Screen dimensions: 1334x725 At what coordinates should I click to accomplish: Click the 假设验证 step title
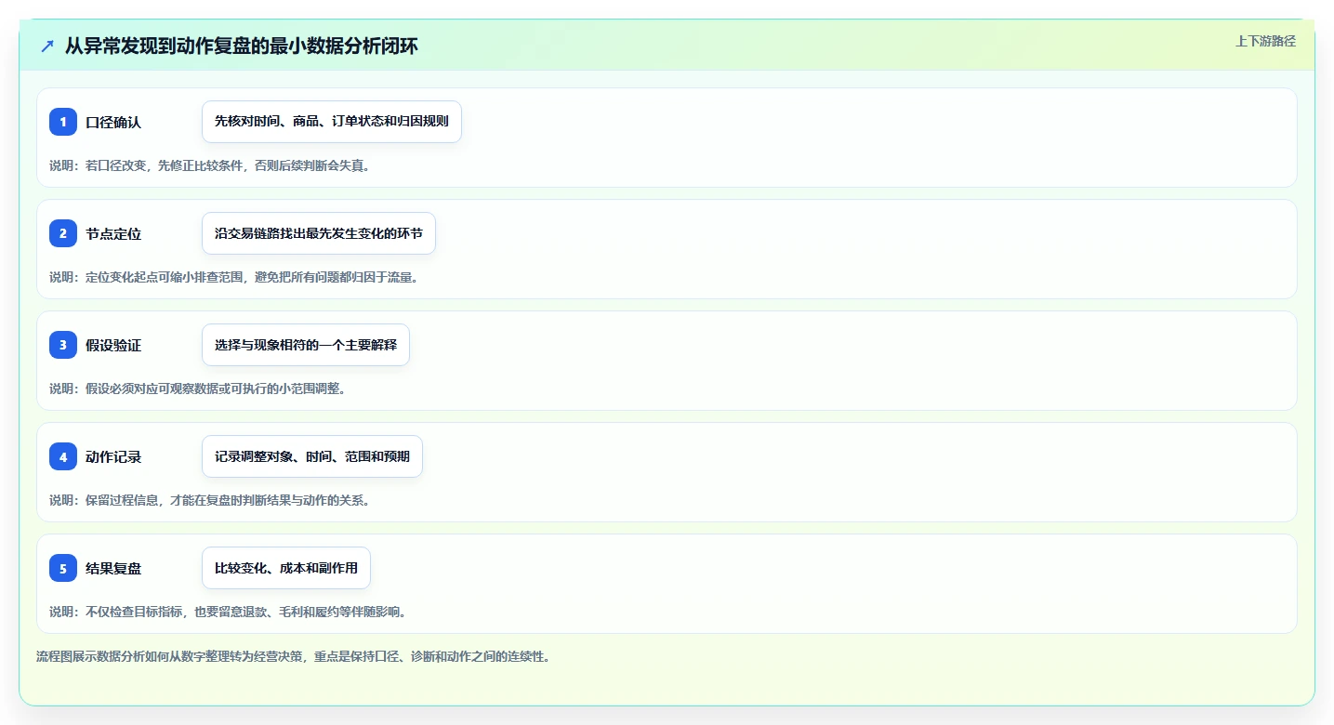[x=113, y=345]
